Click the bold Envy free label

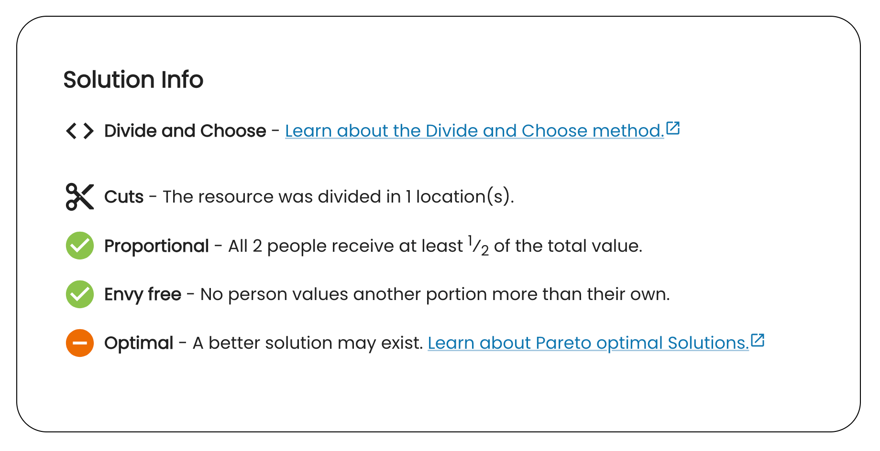(x=143, y=295)
